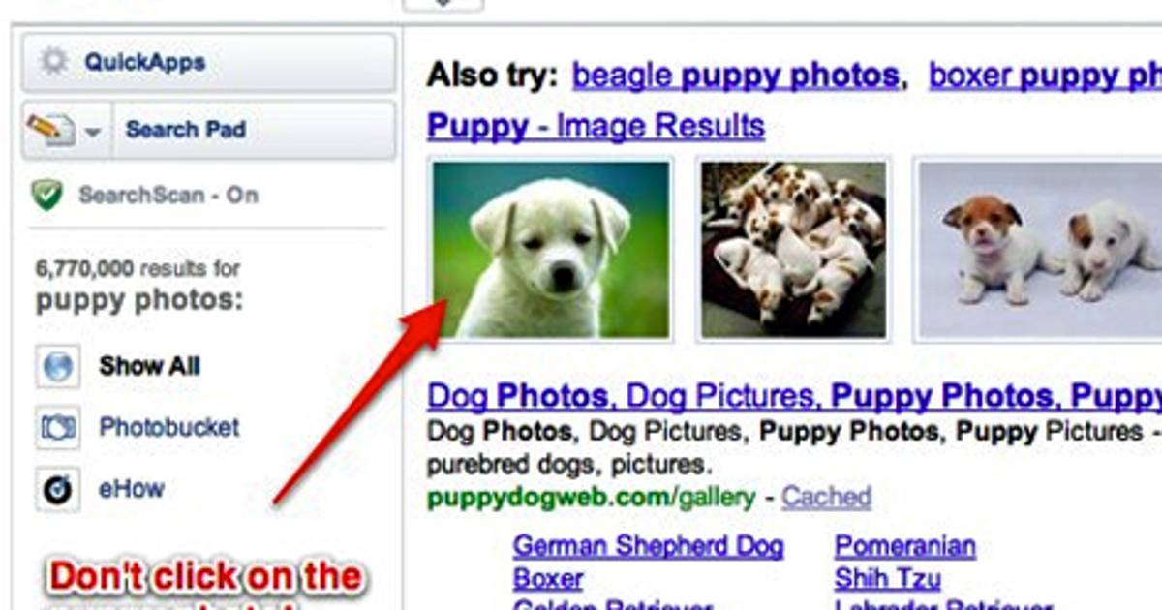Open the Search Pad button
Image resolution: width=1162 pixels, height=610 pixels.
[x=255, y=130]
